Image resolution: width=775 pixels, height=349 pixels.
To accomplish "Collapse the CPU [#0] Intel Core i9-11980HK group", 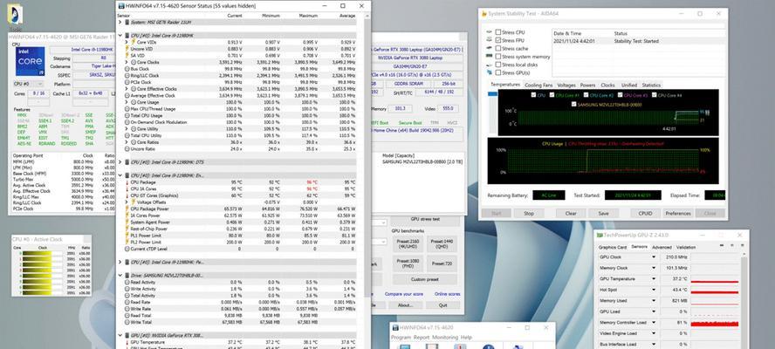I will point(120,36).
